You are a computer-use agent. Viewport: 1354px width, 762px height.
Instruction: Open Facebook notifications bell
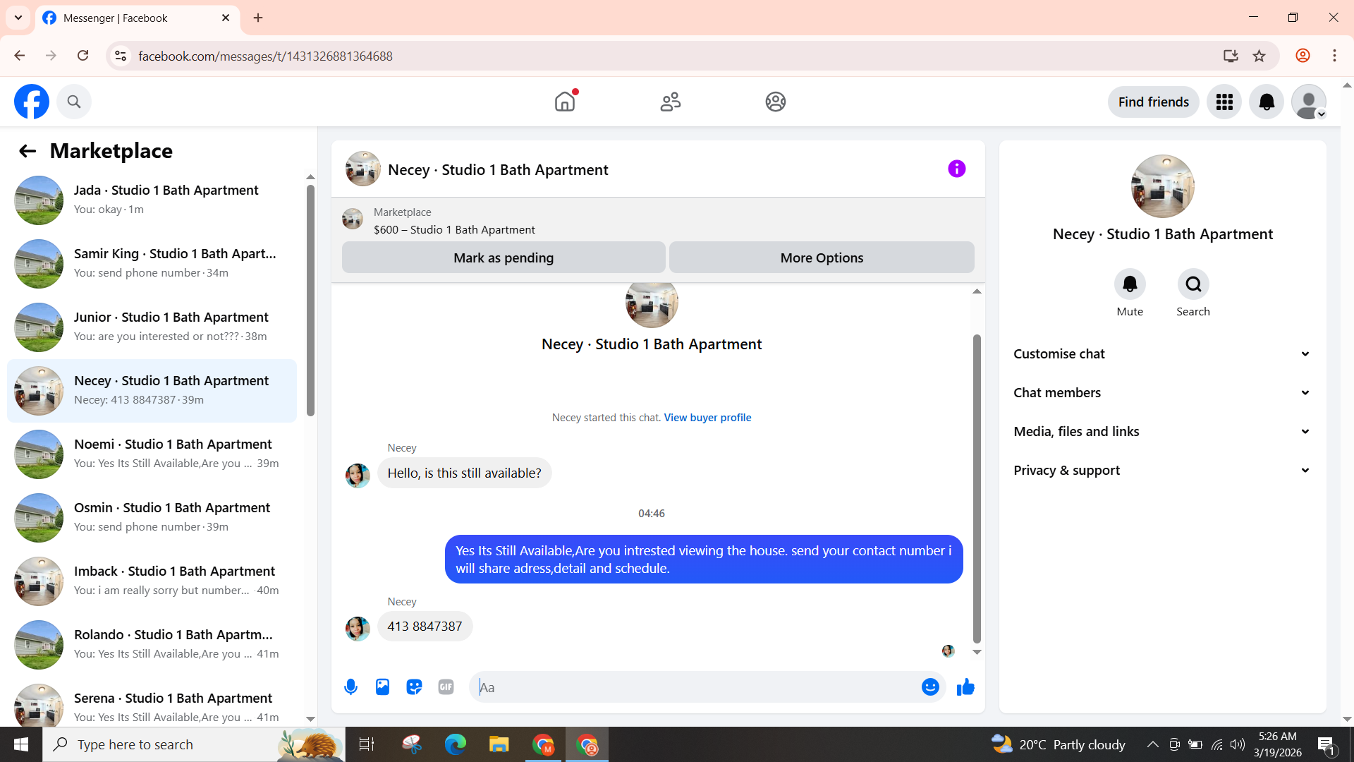pyautogui.click(x=1267, y=102)
